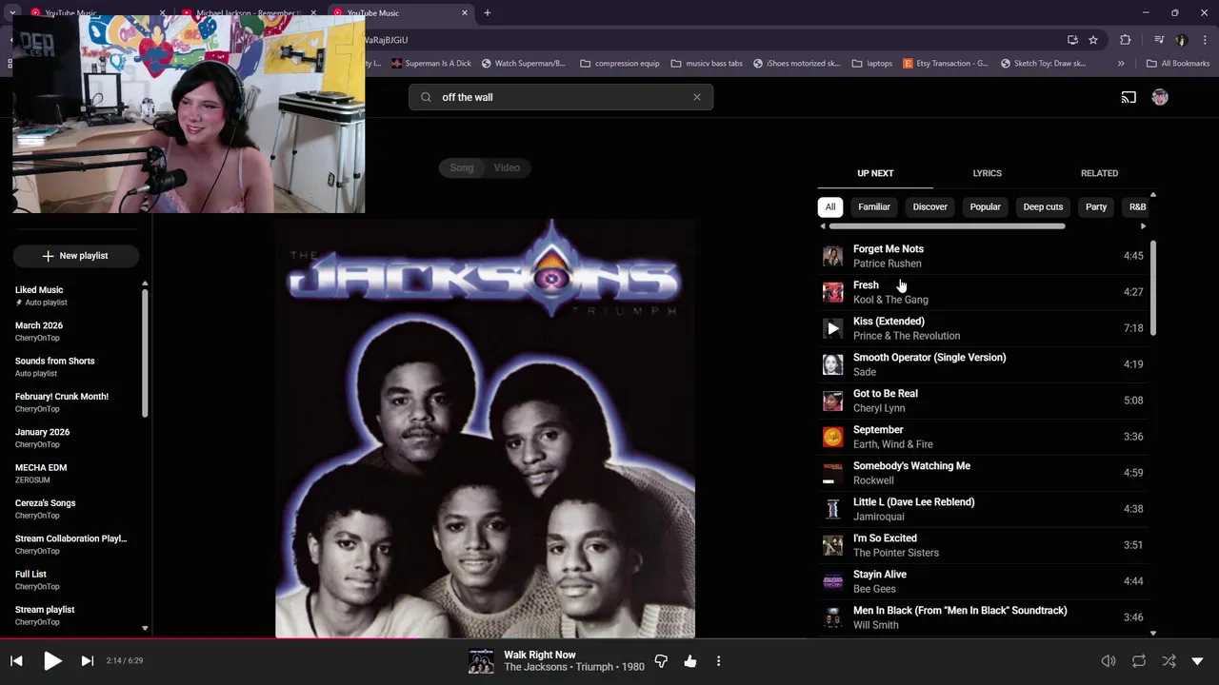Toggle shuffle mode
The image size is (1219, 685).
click(1169, 661)
